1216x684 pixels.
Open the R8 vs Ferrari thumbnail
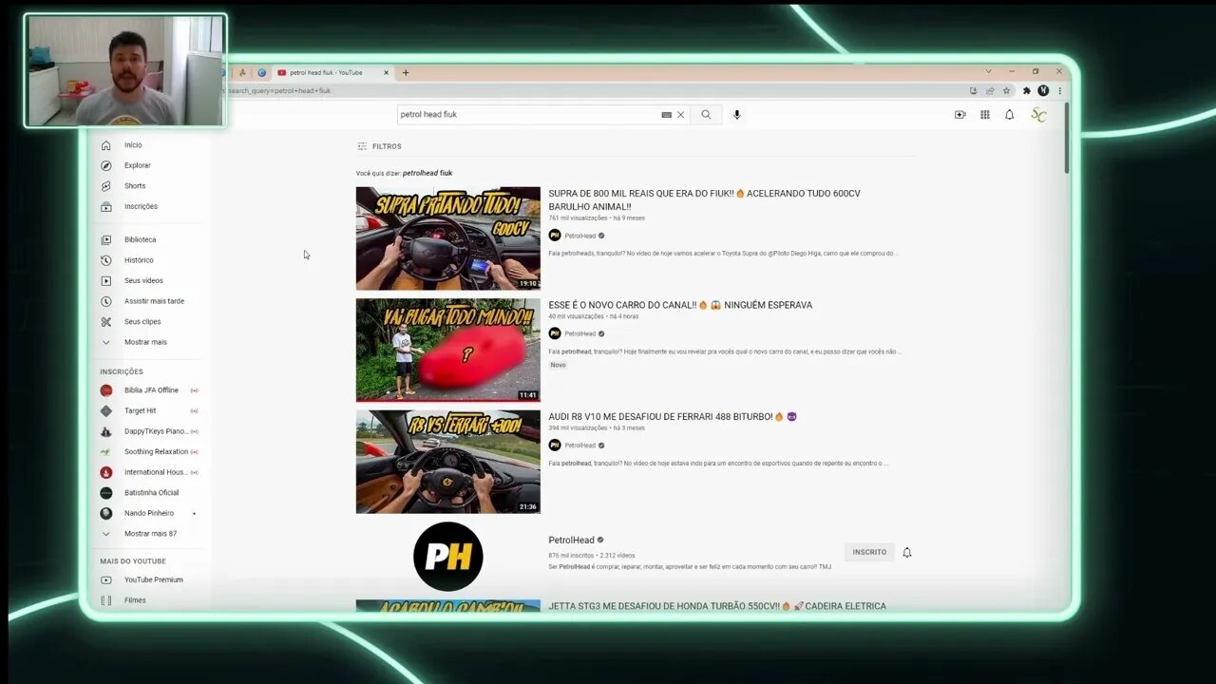click(x=448, y=462)
